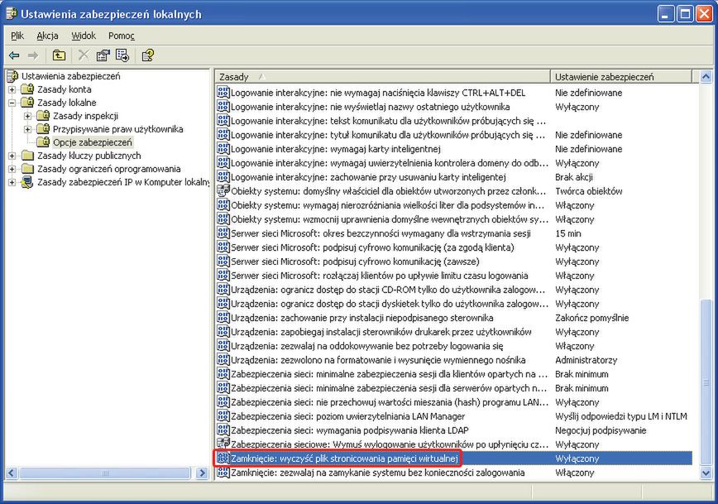Click tree pane scroll right arrow
The width and height of the screenshot is (718, 504).
coord(202,473)
